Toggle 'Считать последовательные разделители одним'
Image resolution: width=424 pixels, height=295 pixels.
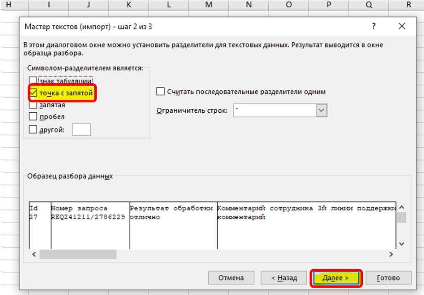click(160, 92)
